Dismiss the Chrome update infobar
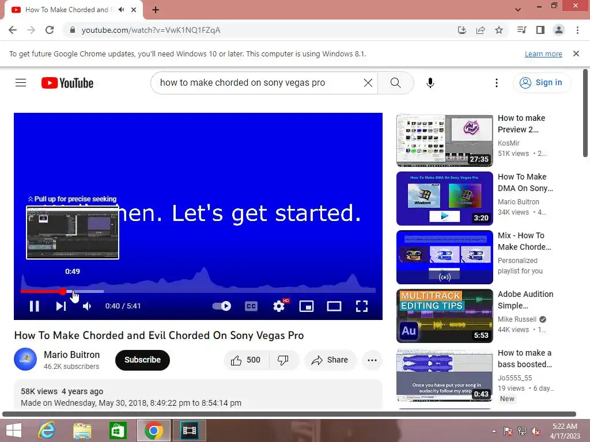 (x=576, y=54)
